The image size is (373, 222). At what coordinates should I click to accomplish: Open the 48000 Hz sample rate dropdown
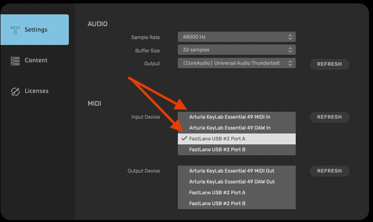click(x=237, y=37)
